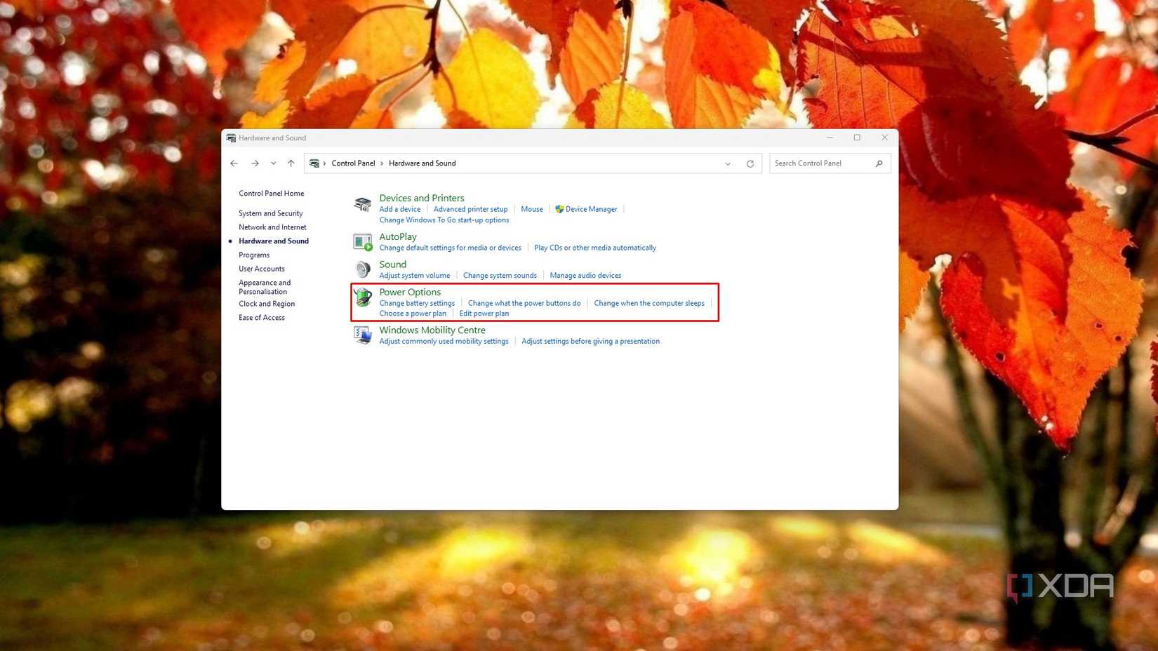Refresh the Control Panel view
Screen dimensions: 1158x651
[x=750, y=163]
